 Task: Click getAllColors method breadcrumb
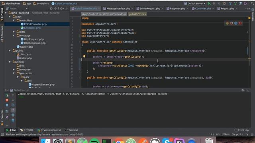click(137, 14)
